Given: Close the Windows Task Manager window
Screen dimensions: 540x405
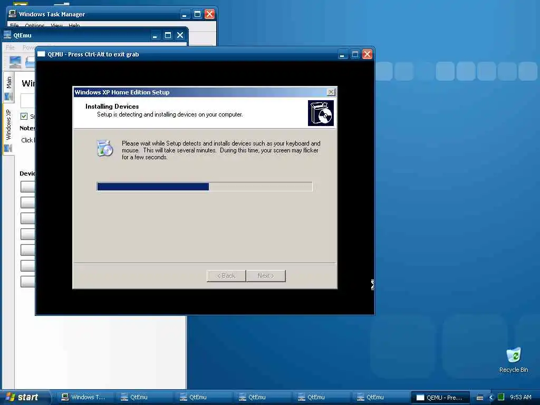Looking at the screenshot, I should click(x=209, y=14).
